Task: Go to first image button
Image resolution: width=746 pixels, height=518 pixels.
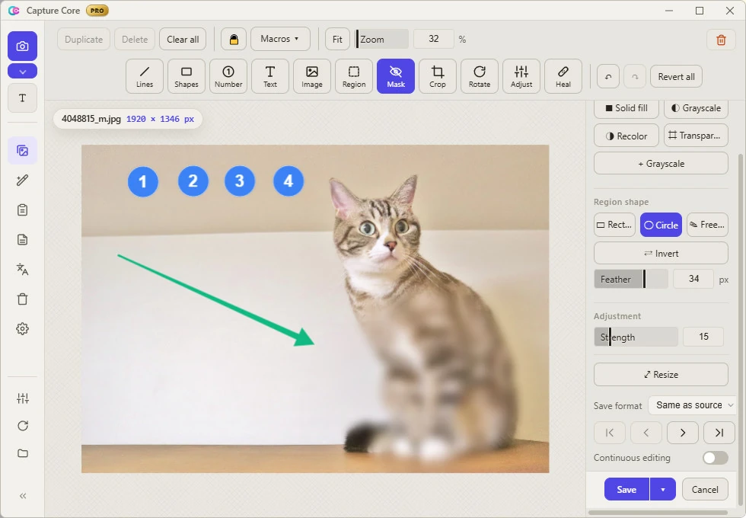Action: (x=610, y=433)
